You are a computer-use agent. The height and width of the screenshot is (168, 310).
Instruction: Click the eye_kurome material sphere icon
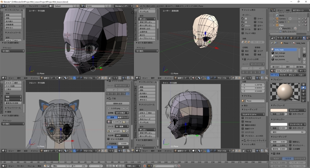tap(272, 59)
